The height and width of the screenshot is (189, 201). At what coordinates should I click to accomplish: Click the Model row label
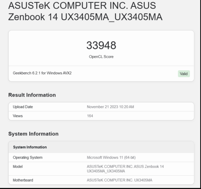pos(18,167)
